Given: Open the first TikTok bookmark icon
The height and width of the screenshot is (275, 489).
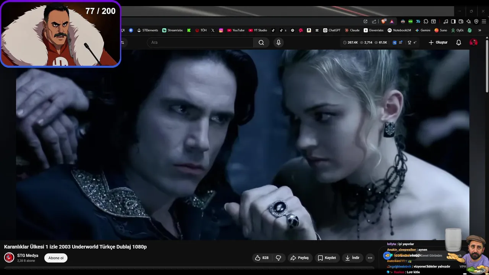Looking at the screenshot, I should tap(273, 30).
